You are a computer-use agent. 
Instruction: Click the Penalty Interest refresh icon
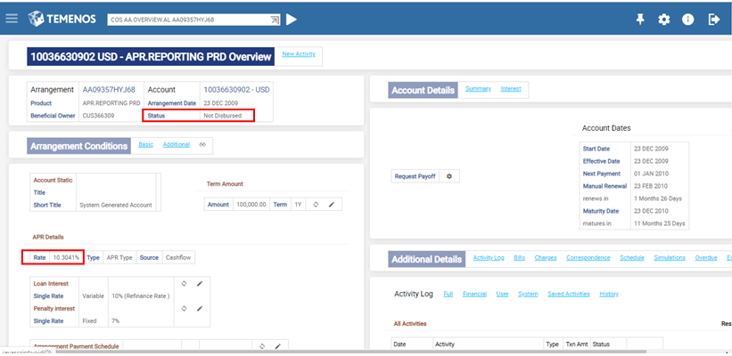pyautogui.click(x=184, y=308)
